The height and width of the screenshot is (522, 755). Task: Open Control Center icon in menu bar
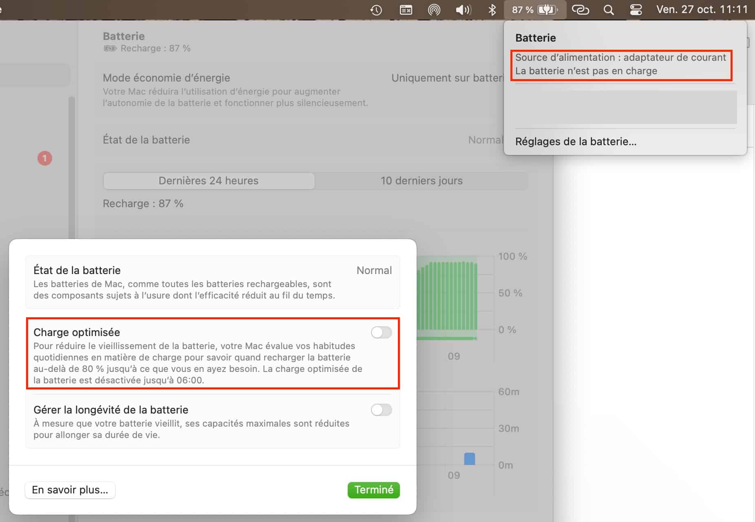click(x=636, y=10)
